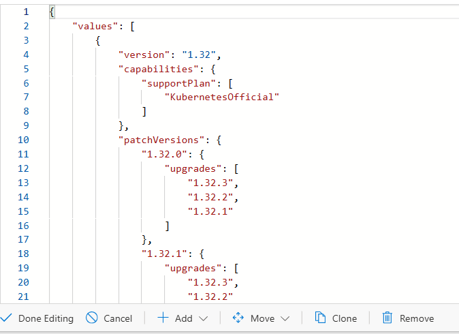Click the Remove button label
The height and width of the screenshot is (334, 459).
point(417,318)
